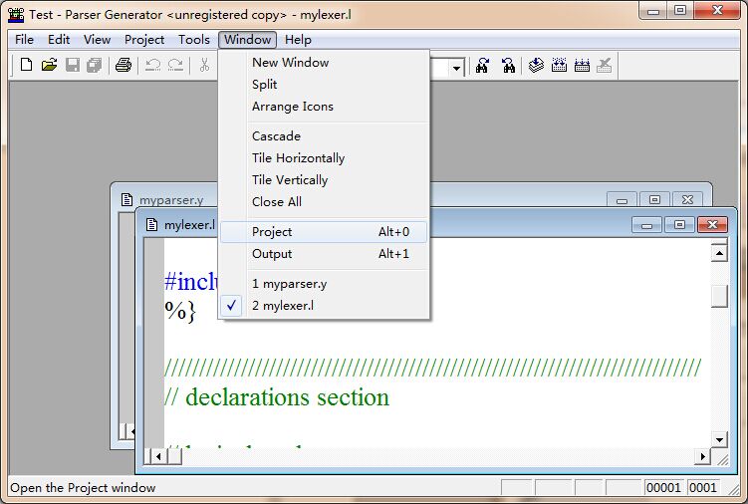Image resolution: width=748 pixels, height=504 pixels.
Task: Click the compile file icon with blue arrow
Action: point(536,65)
